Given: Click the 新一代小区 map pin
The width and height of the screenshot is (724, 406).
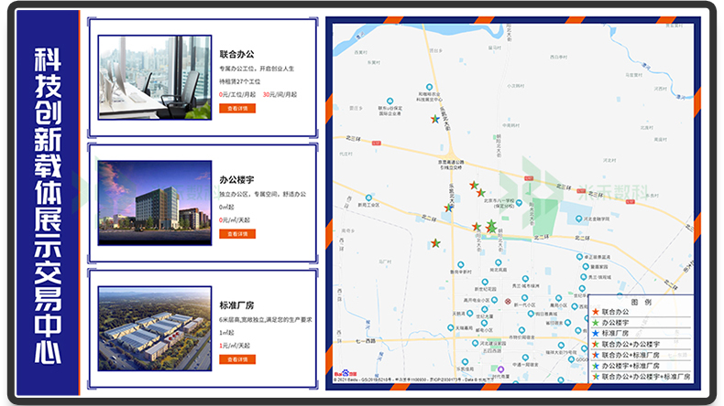Looking at the screenshot, I should point(524,298).
